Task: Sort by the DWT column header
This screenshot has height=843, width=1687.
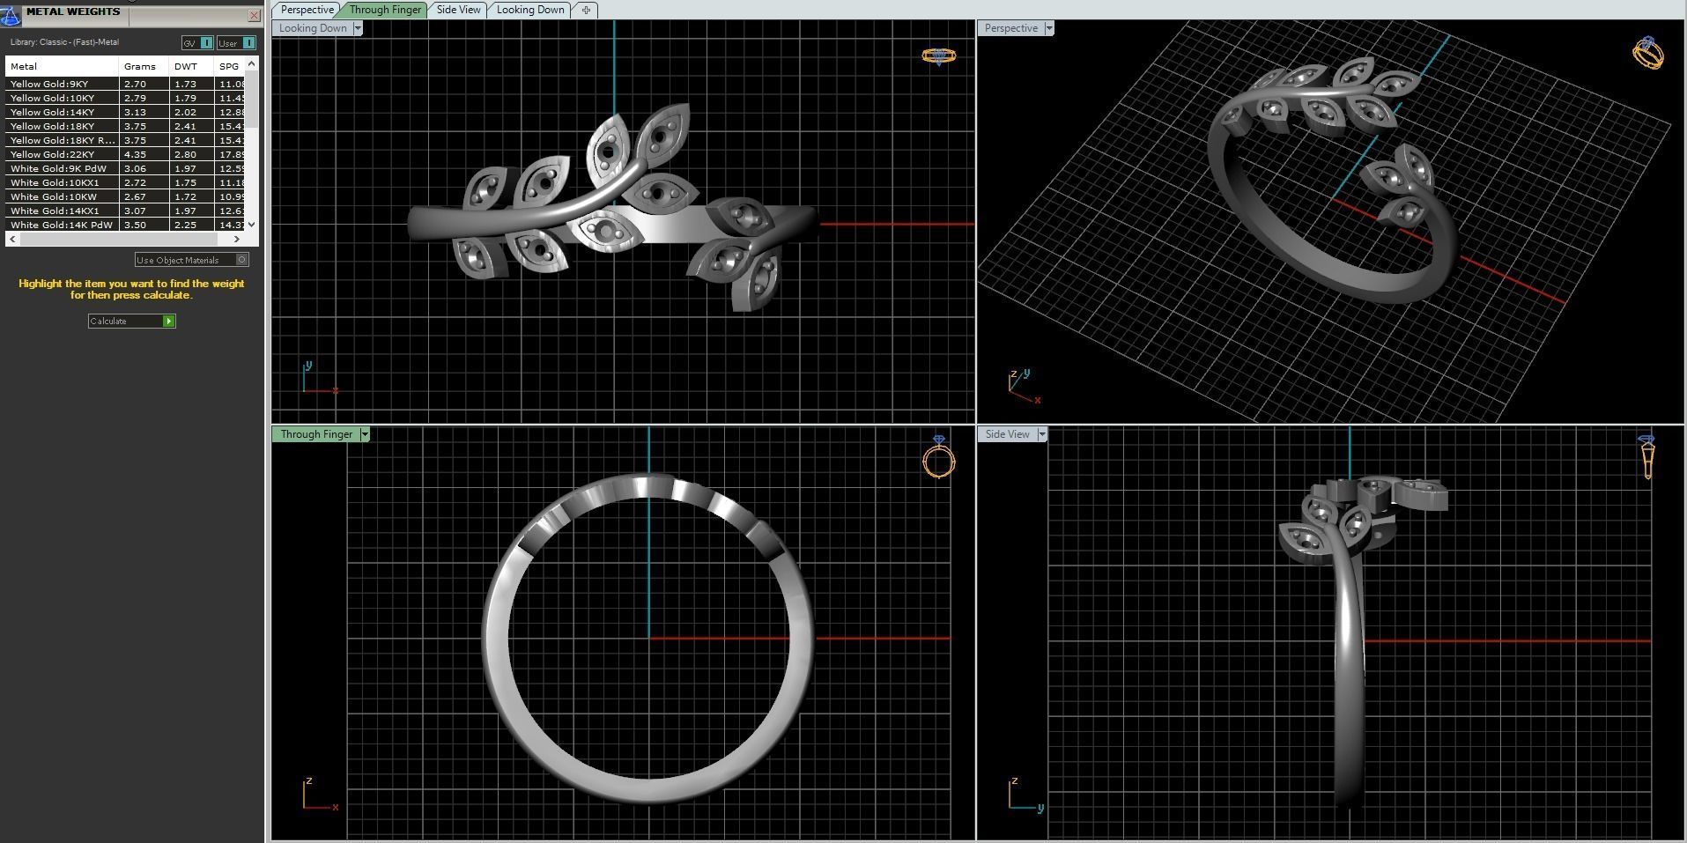Action: (191, 66)
